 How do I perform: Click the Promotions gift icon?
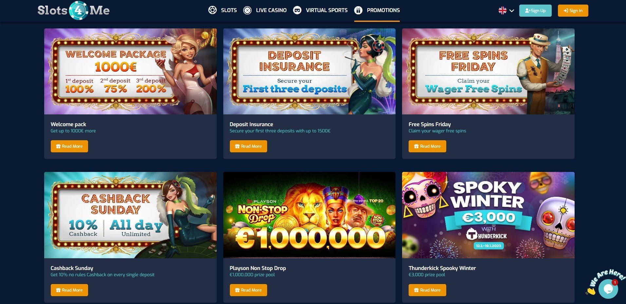pyautogui.click(x=358, y=10)
